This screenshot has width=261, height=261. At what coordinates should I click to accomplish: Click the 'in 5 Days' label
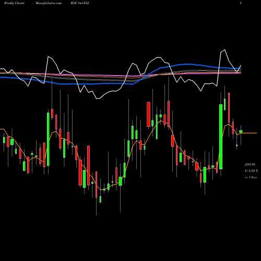[251, 177]
